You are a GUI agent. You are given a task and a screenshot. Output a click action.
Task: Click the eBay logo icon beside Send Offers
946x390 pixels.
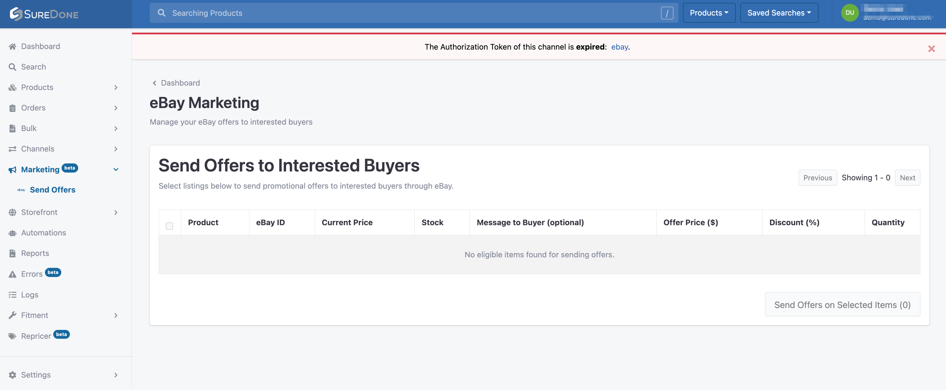21,190
